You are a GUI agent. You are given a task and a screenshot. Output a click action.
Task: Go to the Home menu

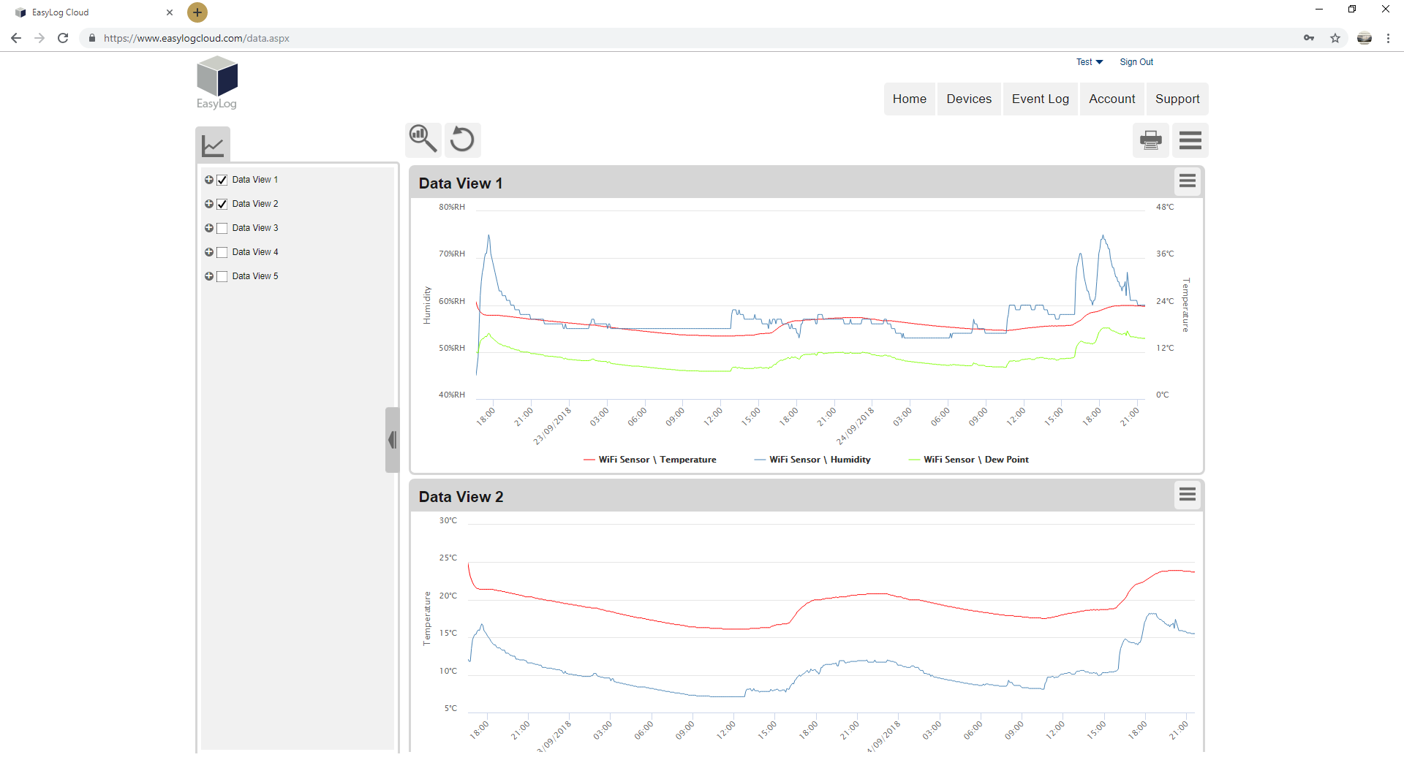coord(910,99)
